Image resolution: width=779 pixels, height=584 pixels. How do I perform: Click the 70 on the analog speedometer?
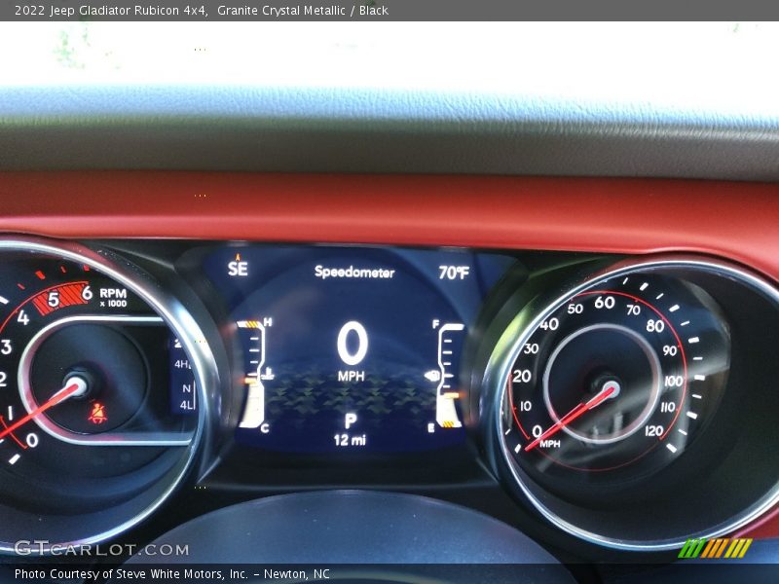tap(633, 310)
